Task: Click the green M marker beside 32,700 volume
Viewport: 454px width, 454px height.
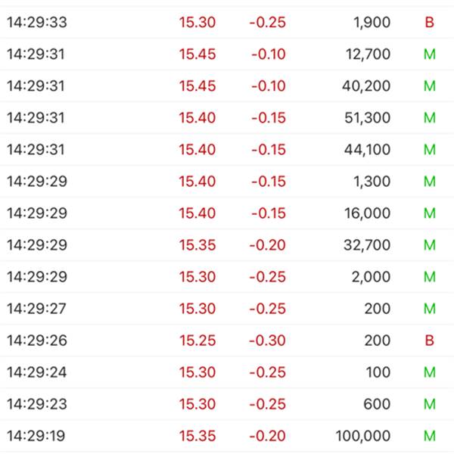Action: point(429,245)
